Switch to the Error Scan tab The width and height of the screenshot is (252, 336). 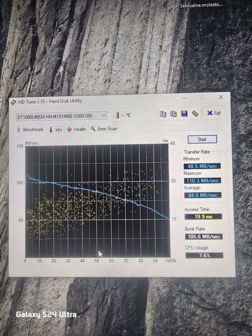104,129
